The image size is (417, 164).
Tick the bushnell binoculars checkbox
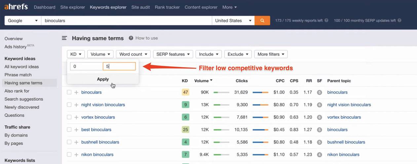tap(69, 142)
